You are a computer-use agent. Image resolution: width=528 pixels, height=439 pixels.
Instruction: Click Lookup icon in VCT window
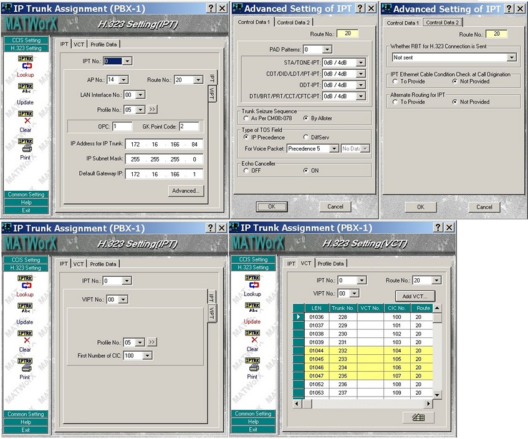click(x=252, y=282)
